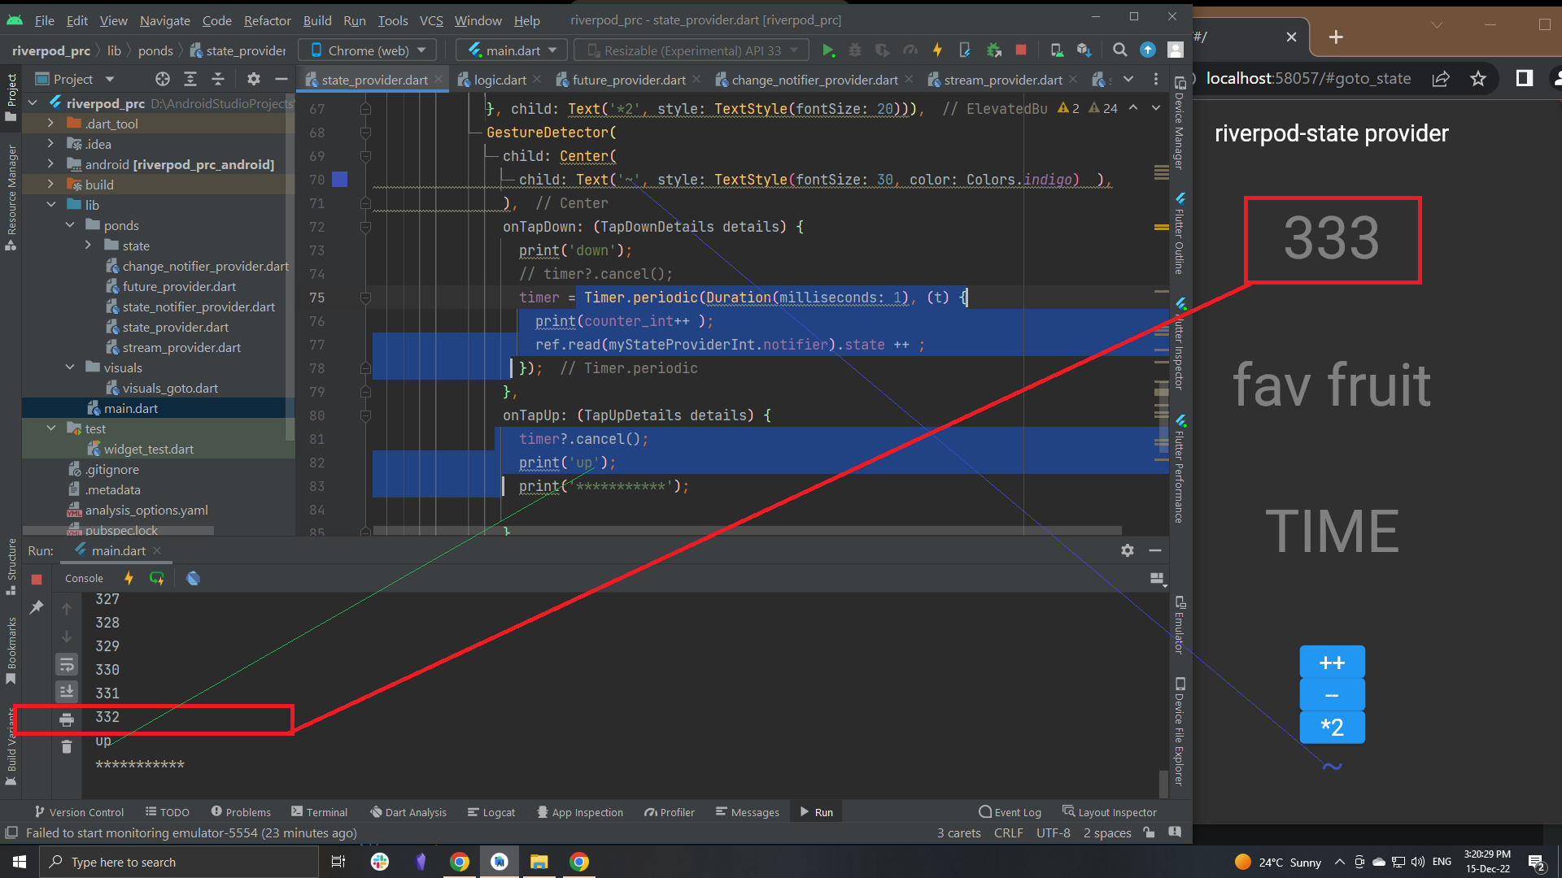Expand all in Project panel
The width and height of the screenshot is (1562, 878).
click(190, 79)
